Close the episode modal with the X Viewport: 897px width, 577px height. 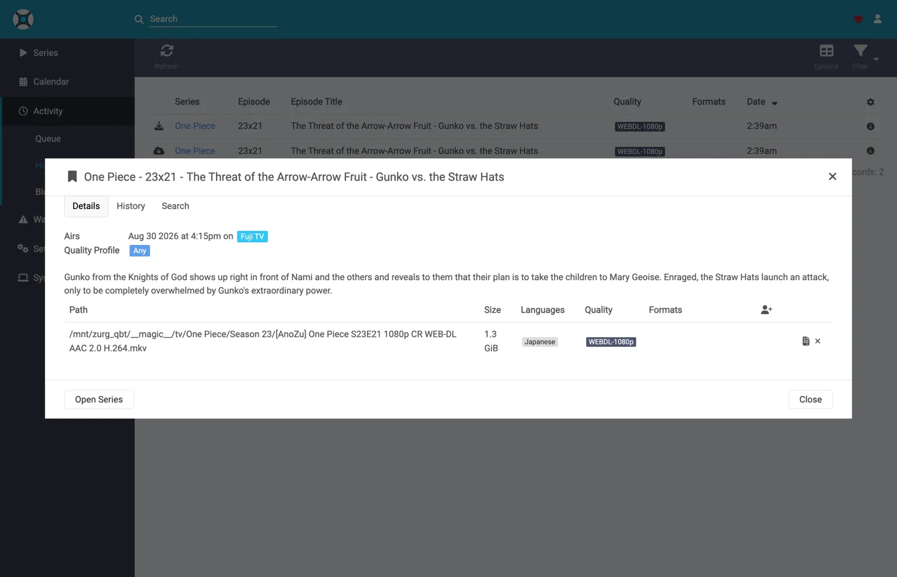point(832,176)
